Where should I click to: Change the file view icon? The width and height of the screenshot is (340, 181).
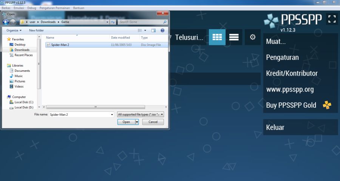(x=140, y=30)
